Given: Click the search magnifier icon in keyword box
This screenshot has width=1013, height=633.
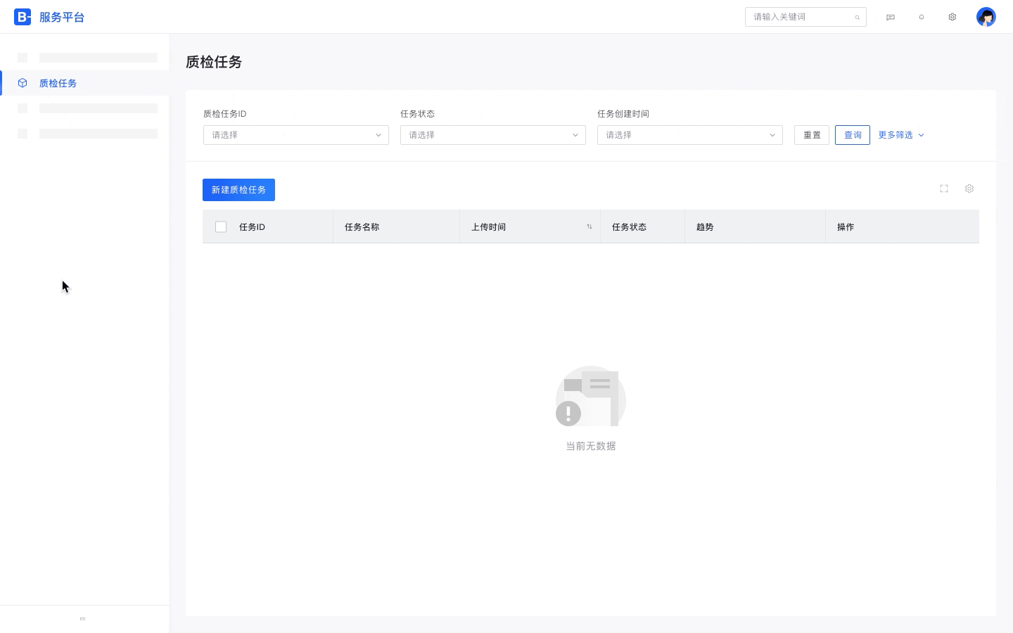Looking at the screenshot, I should [857, 17].
